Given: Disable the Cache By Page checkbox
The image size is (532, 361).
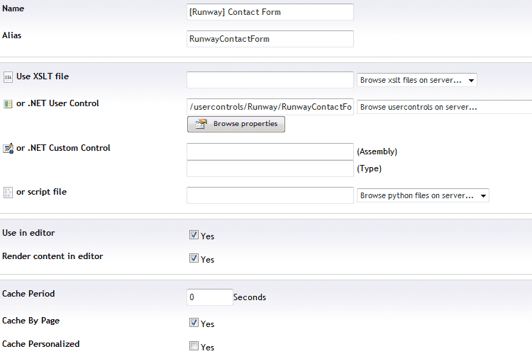Looking at the screenshot, I should [194, 323].
